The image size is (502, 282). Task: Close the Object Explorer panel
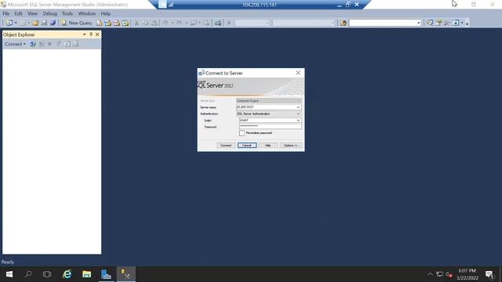pos(97,34)
